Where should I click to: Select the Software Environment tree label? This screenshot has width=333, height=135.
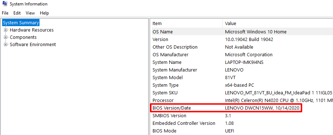coord(33,44)
